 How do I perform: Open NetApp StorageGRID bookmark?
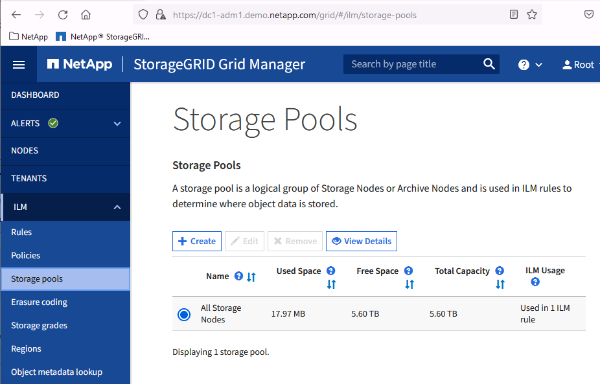point(102,37)
